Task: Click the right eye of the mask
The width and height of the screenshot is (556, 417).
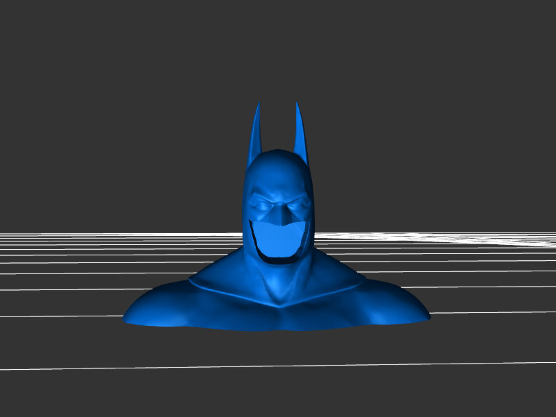Action: [297, 205]
